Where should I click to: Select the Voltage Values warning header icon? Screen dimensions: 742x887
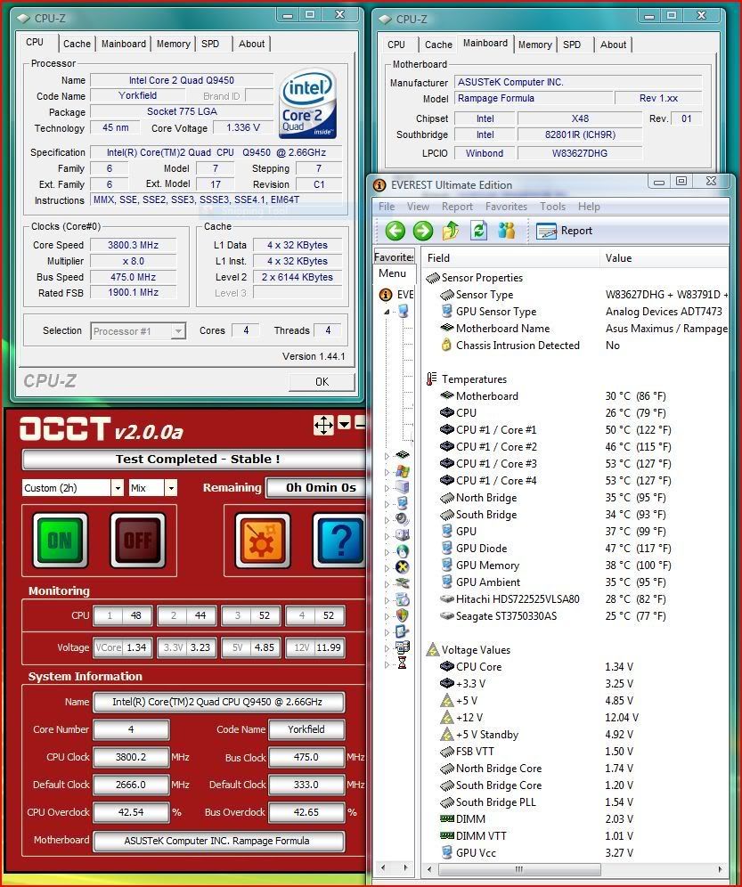[x=433, y=649]
